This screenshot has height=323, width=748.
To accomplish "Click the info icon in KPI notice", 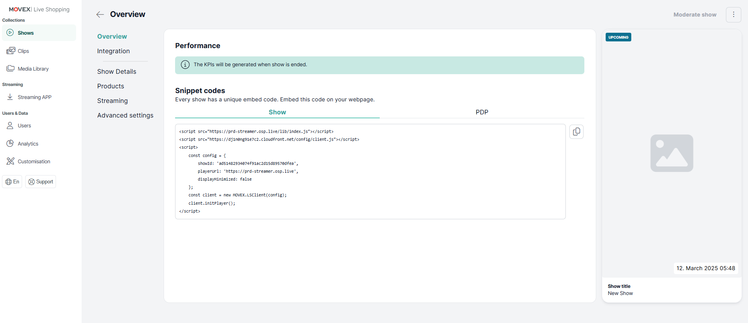I will [x=185, y=65].
